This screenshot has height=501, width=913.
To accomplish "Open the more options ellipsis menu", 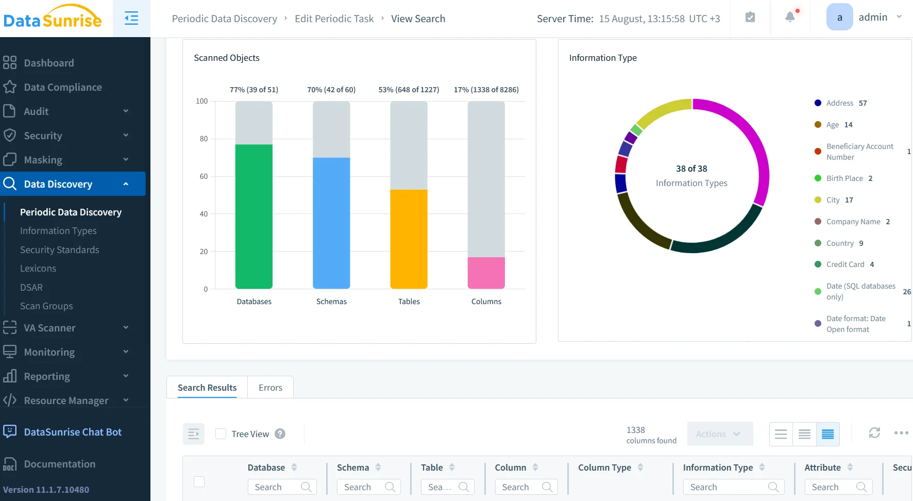I will pyautogui.click(x=901, y=433).
